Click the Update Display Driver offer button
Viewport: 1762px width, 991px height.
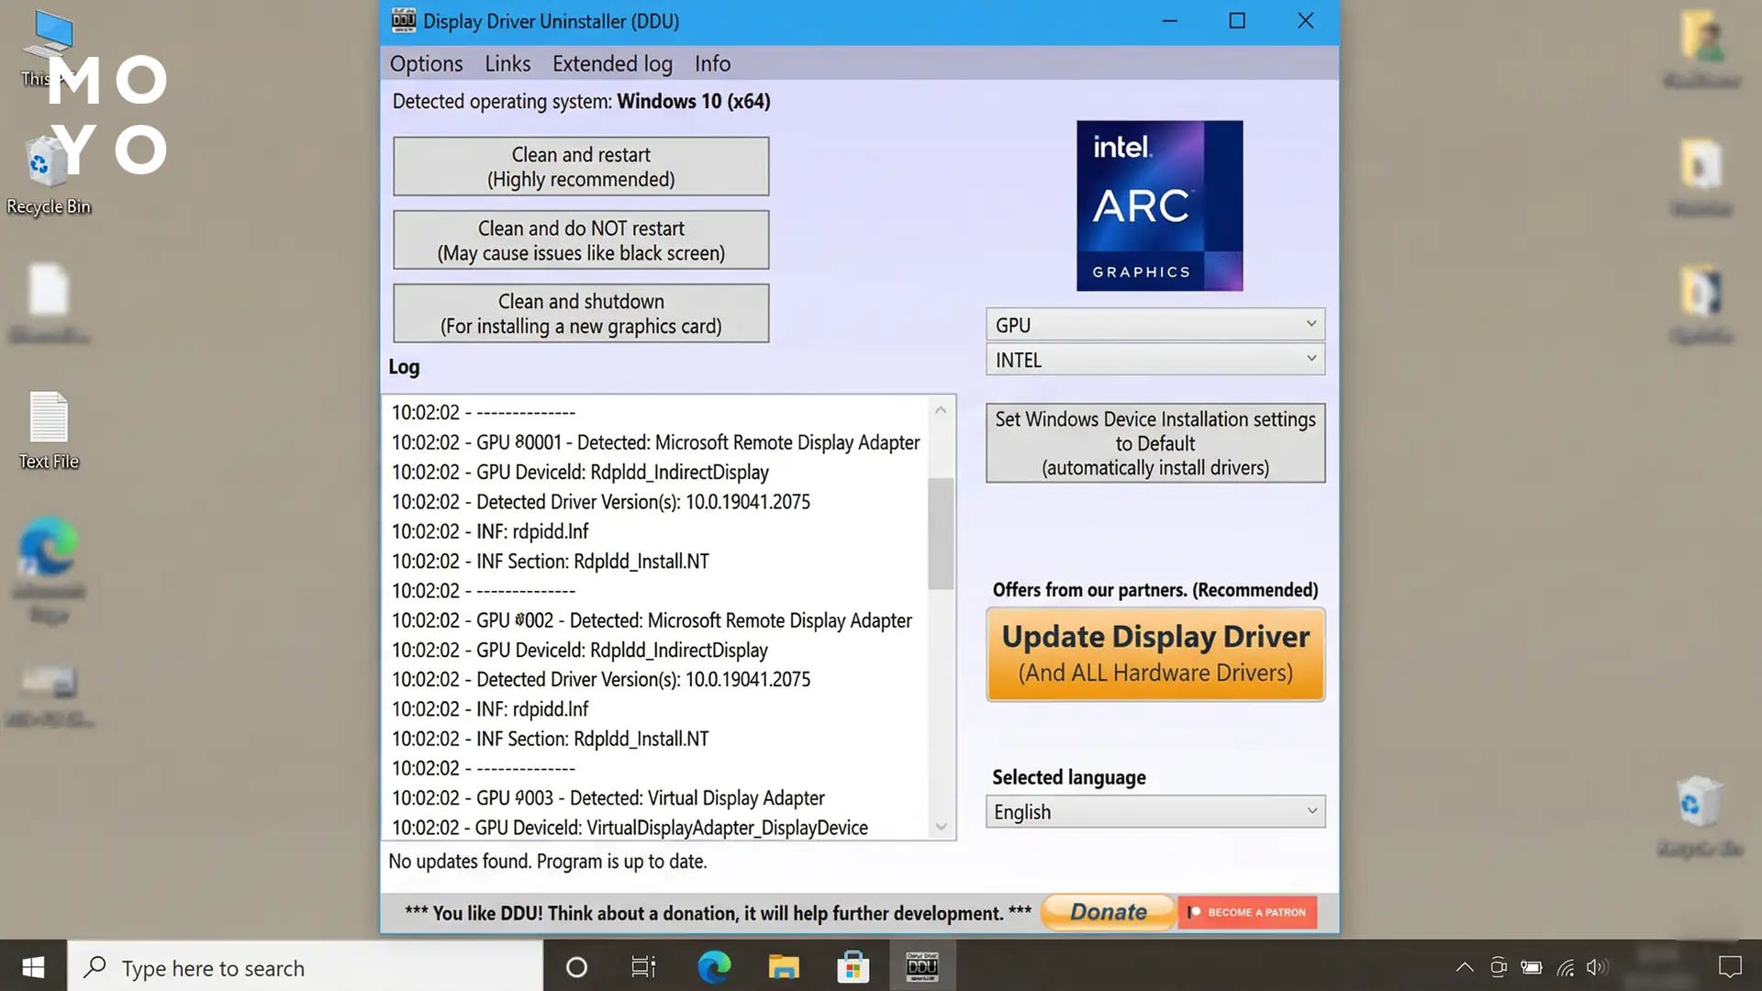pyautogui.click(x=1155, y=654)
